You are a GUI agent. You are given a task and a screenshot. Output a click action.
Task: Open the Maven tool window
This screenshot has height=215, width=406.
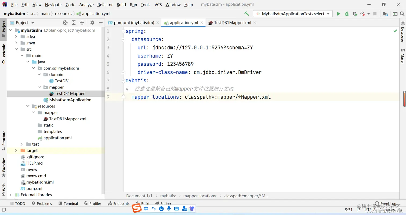[x=403, y=56]
